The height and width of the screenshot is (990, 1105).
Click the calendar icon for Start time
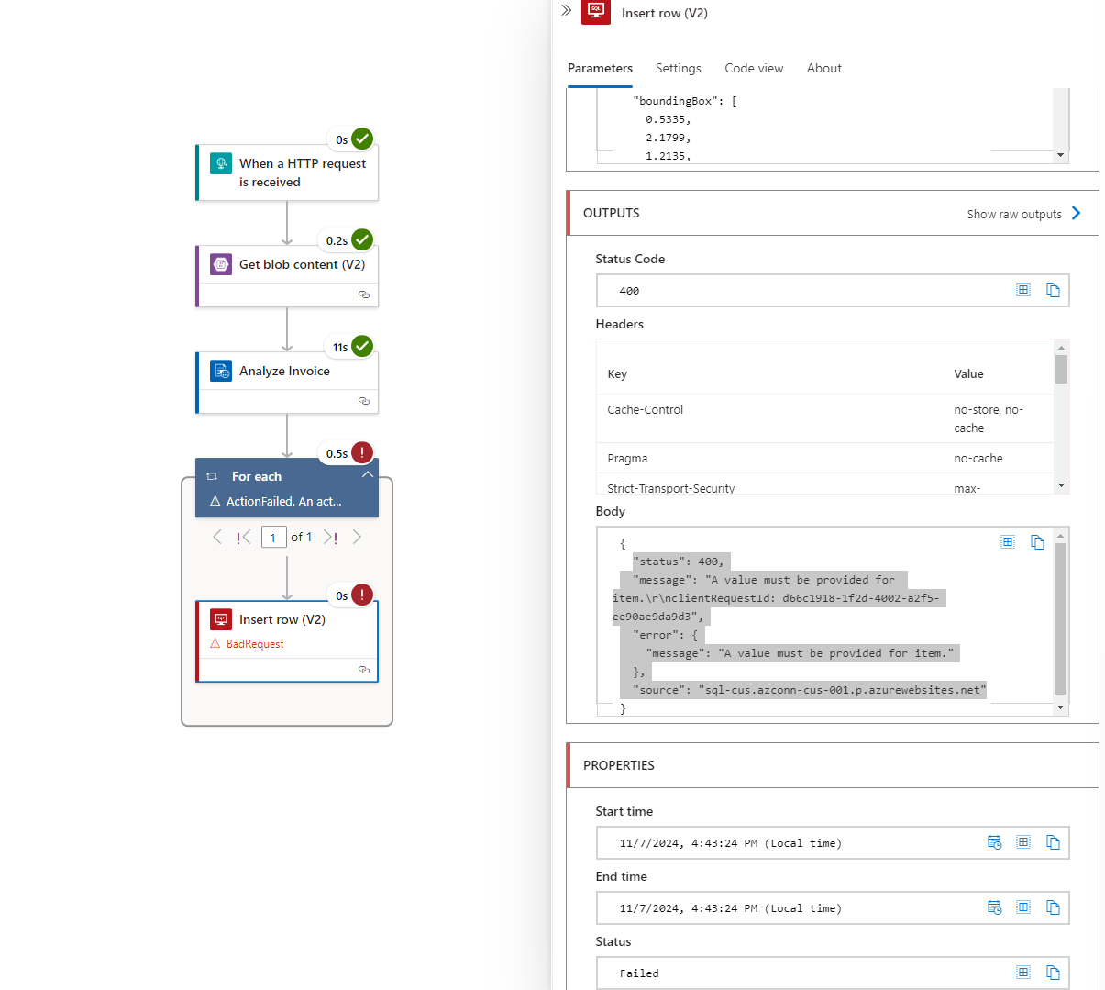pyautogui.click(x=994, y=842)
